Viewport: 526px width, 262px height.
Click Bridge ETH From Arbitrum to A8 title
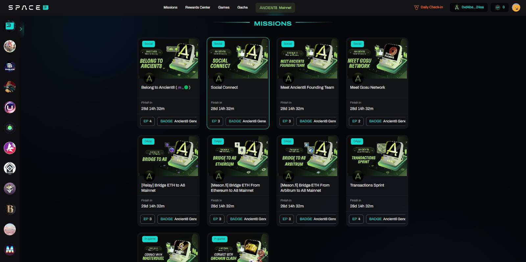(305, 188)
